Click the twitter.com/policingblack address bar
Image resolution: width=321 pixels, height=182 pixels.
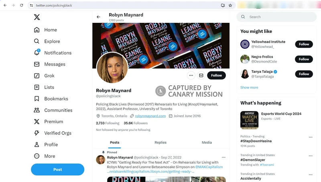(54, 6)
